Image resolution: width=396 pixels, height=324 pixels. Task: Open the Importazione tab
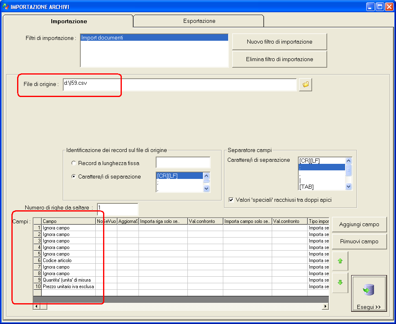click(69, 21)
